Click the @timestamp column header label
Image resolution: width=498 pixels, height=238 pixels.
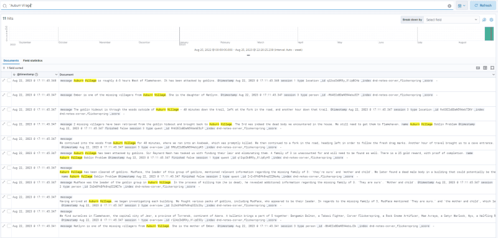coord(25,75)
